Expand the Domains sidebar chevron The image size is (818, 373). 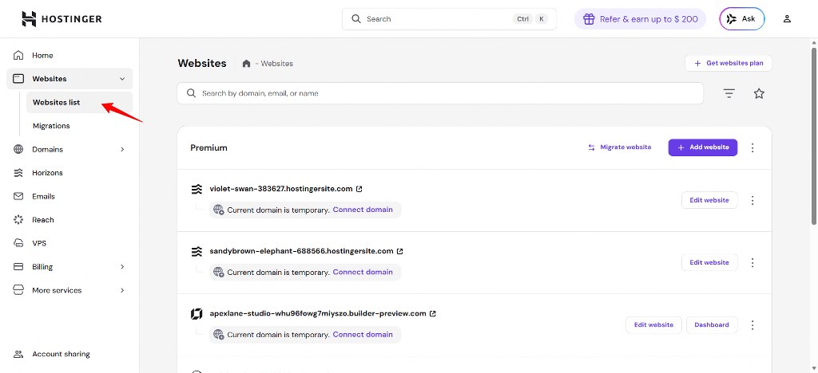(122, 149)
